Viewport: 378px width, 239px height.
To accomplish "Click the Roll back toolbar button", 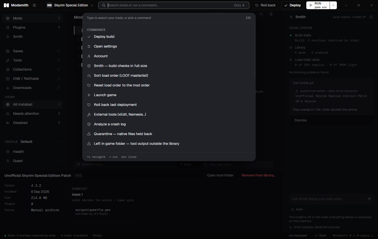I will point(265,5).
